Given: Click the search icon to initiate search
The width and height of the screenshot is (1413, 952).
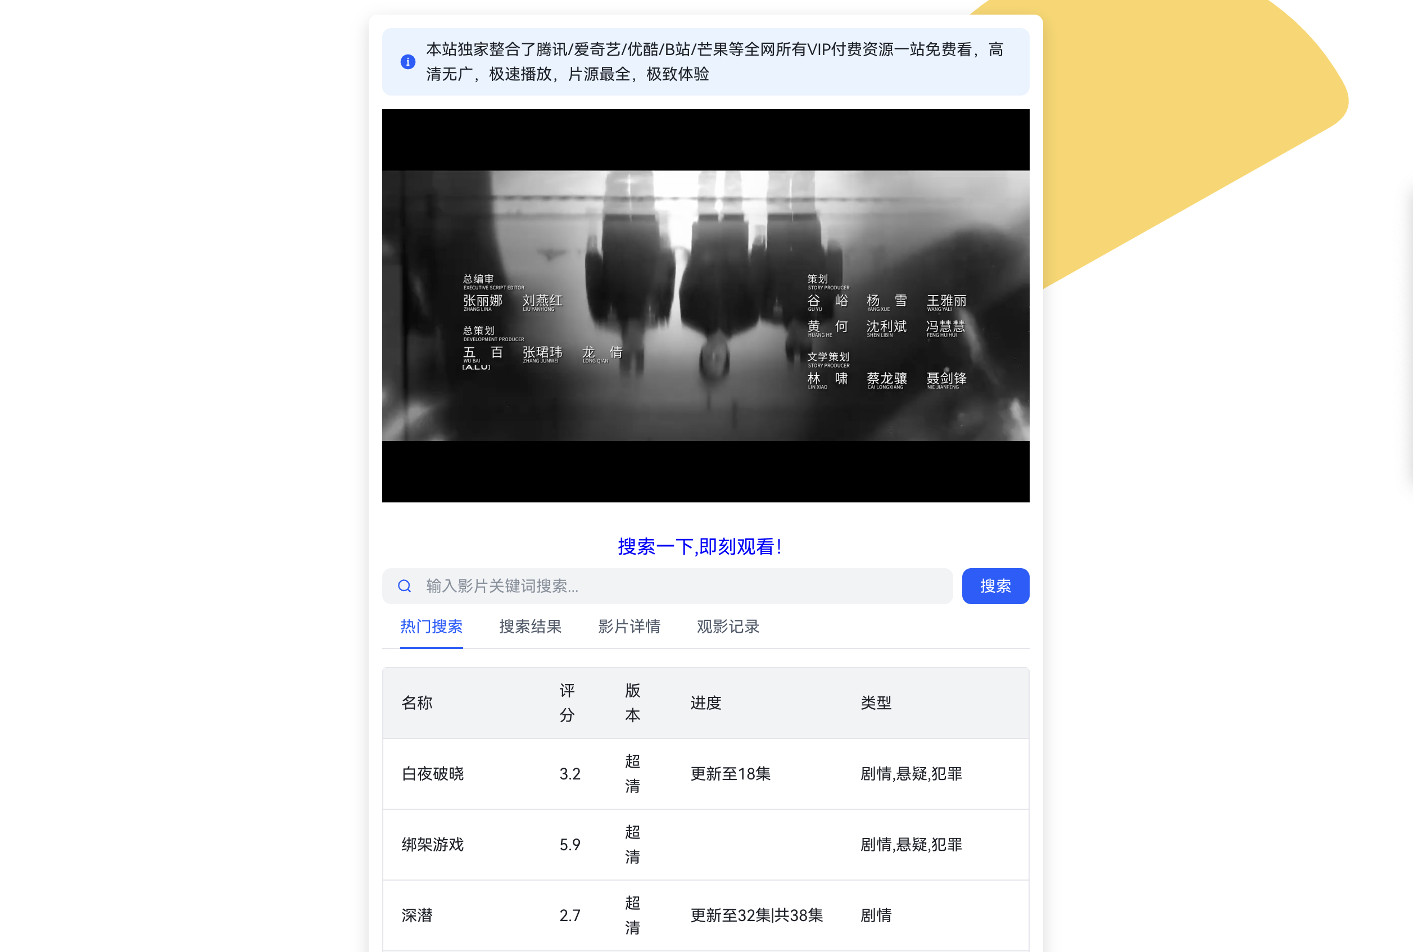Looking at the screenshot, I should click(404, 586).
